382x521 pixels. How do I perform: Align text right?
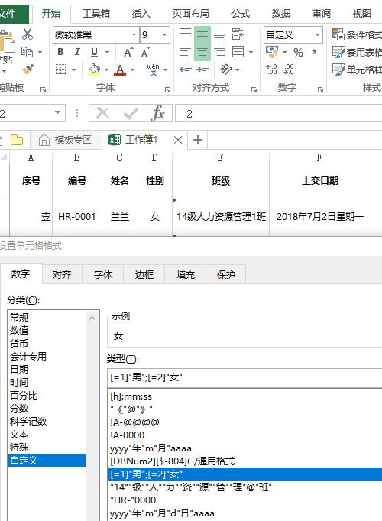pyautogui.click(x=219, y=52)
